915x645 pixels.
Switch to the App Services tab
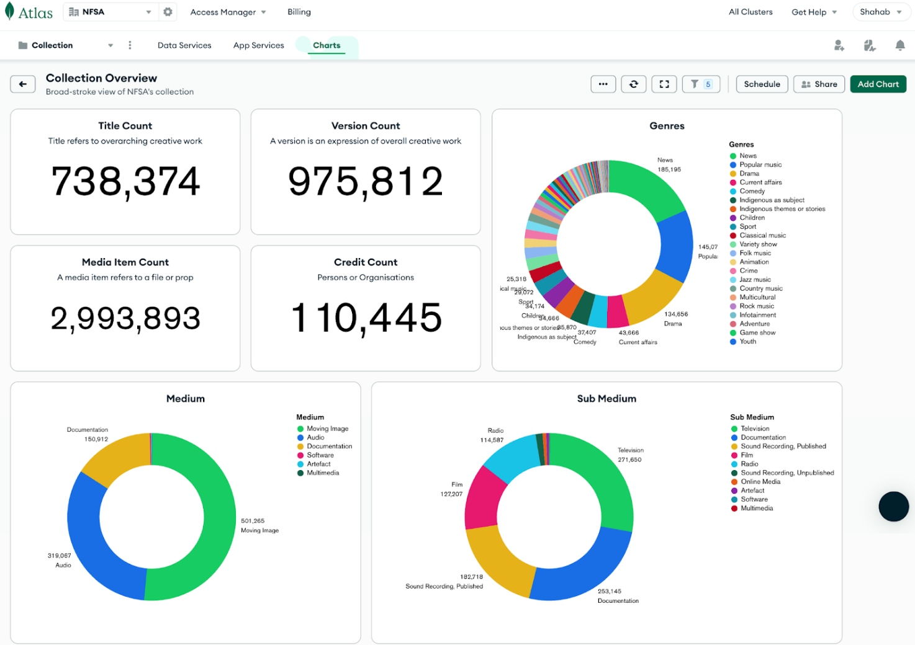258,45
